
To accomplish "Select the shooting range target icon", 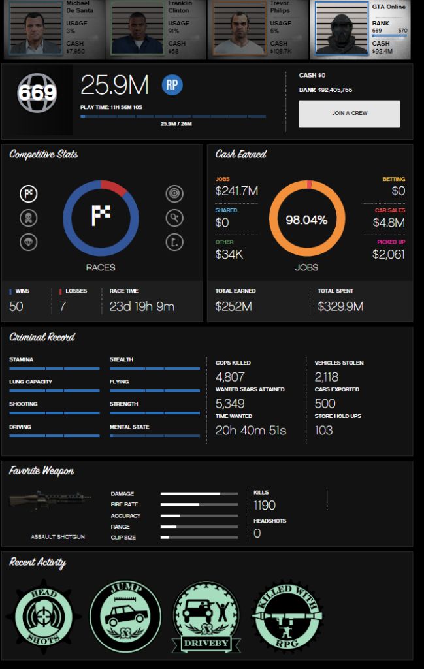I will click(174, 193).
